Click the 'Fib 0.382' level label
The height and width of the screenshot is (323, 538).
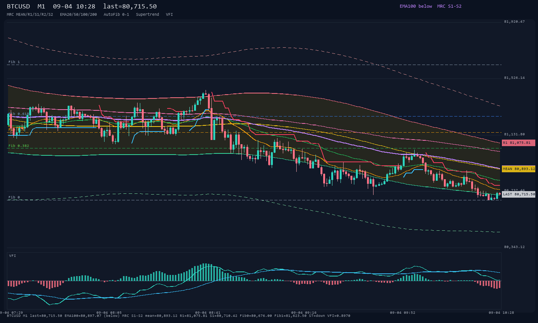[19, 146]
